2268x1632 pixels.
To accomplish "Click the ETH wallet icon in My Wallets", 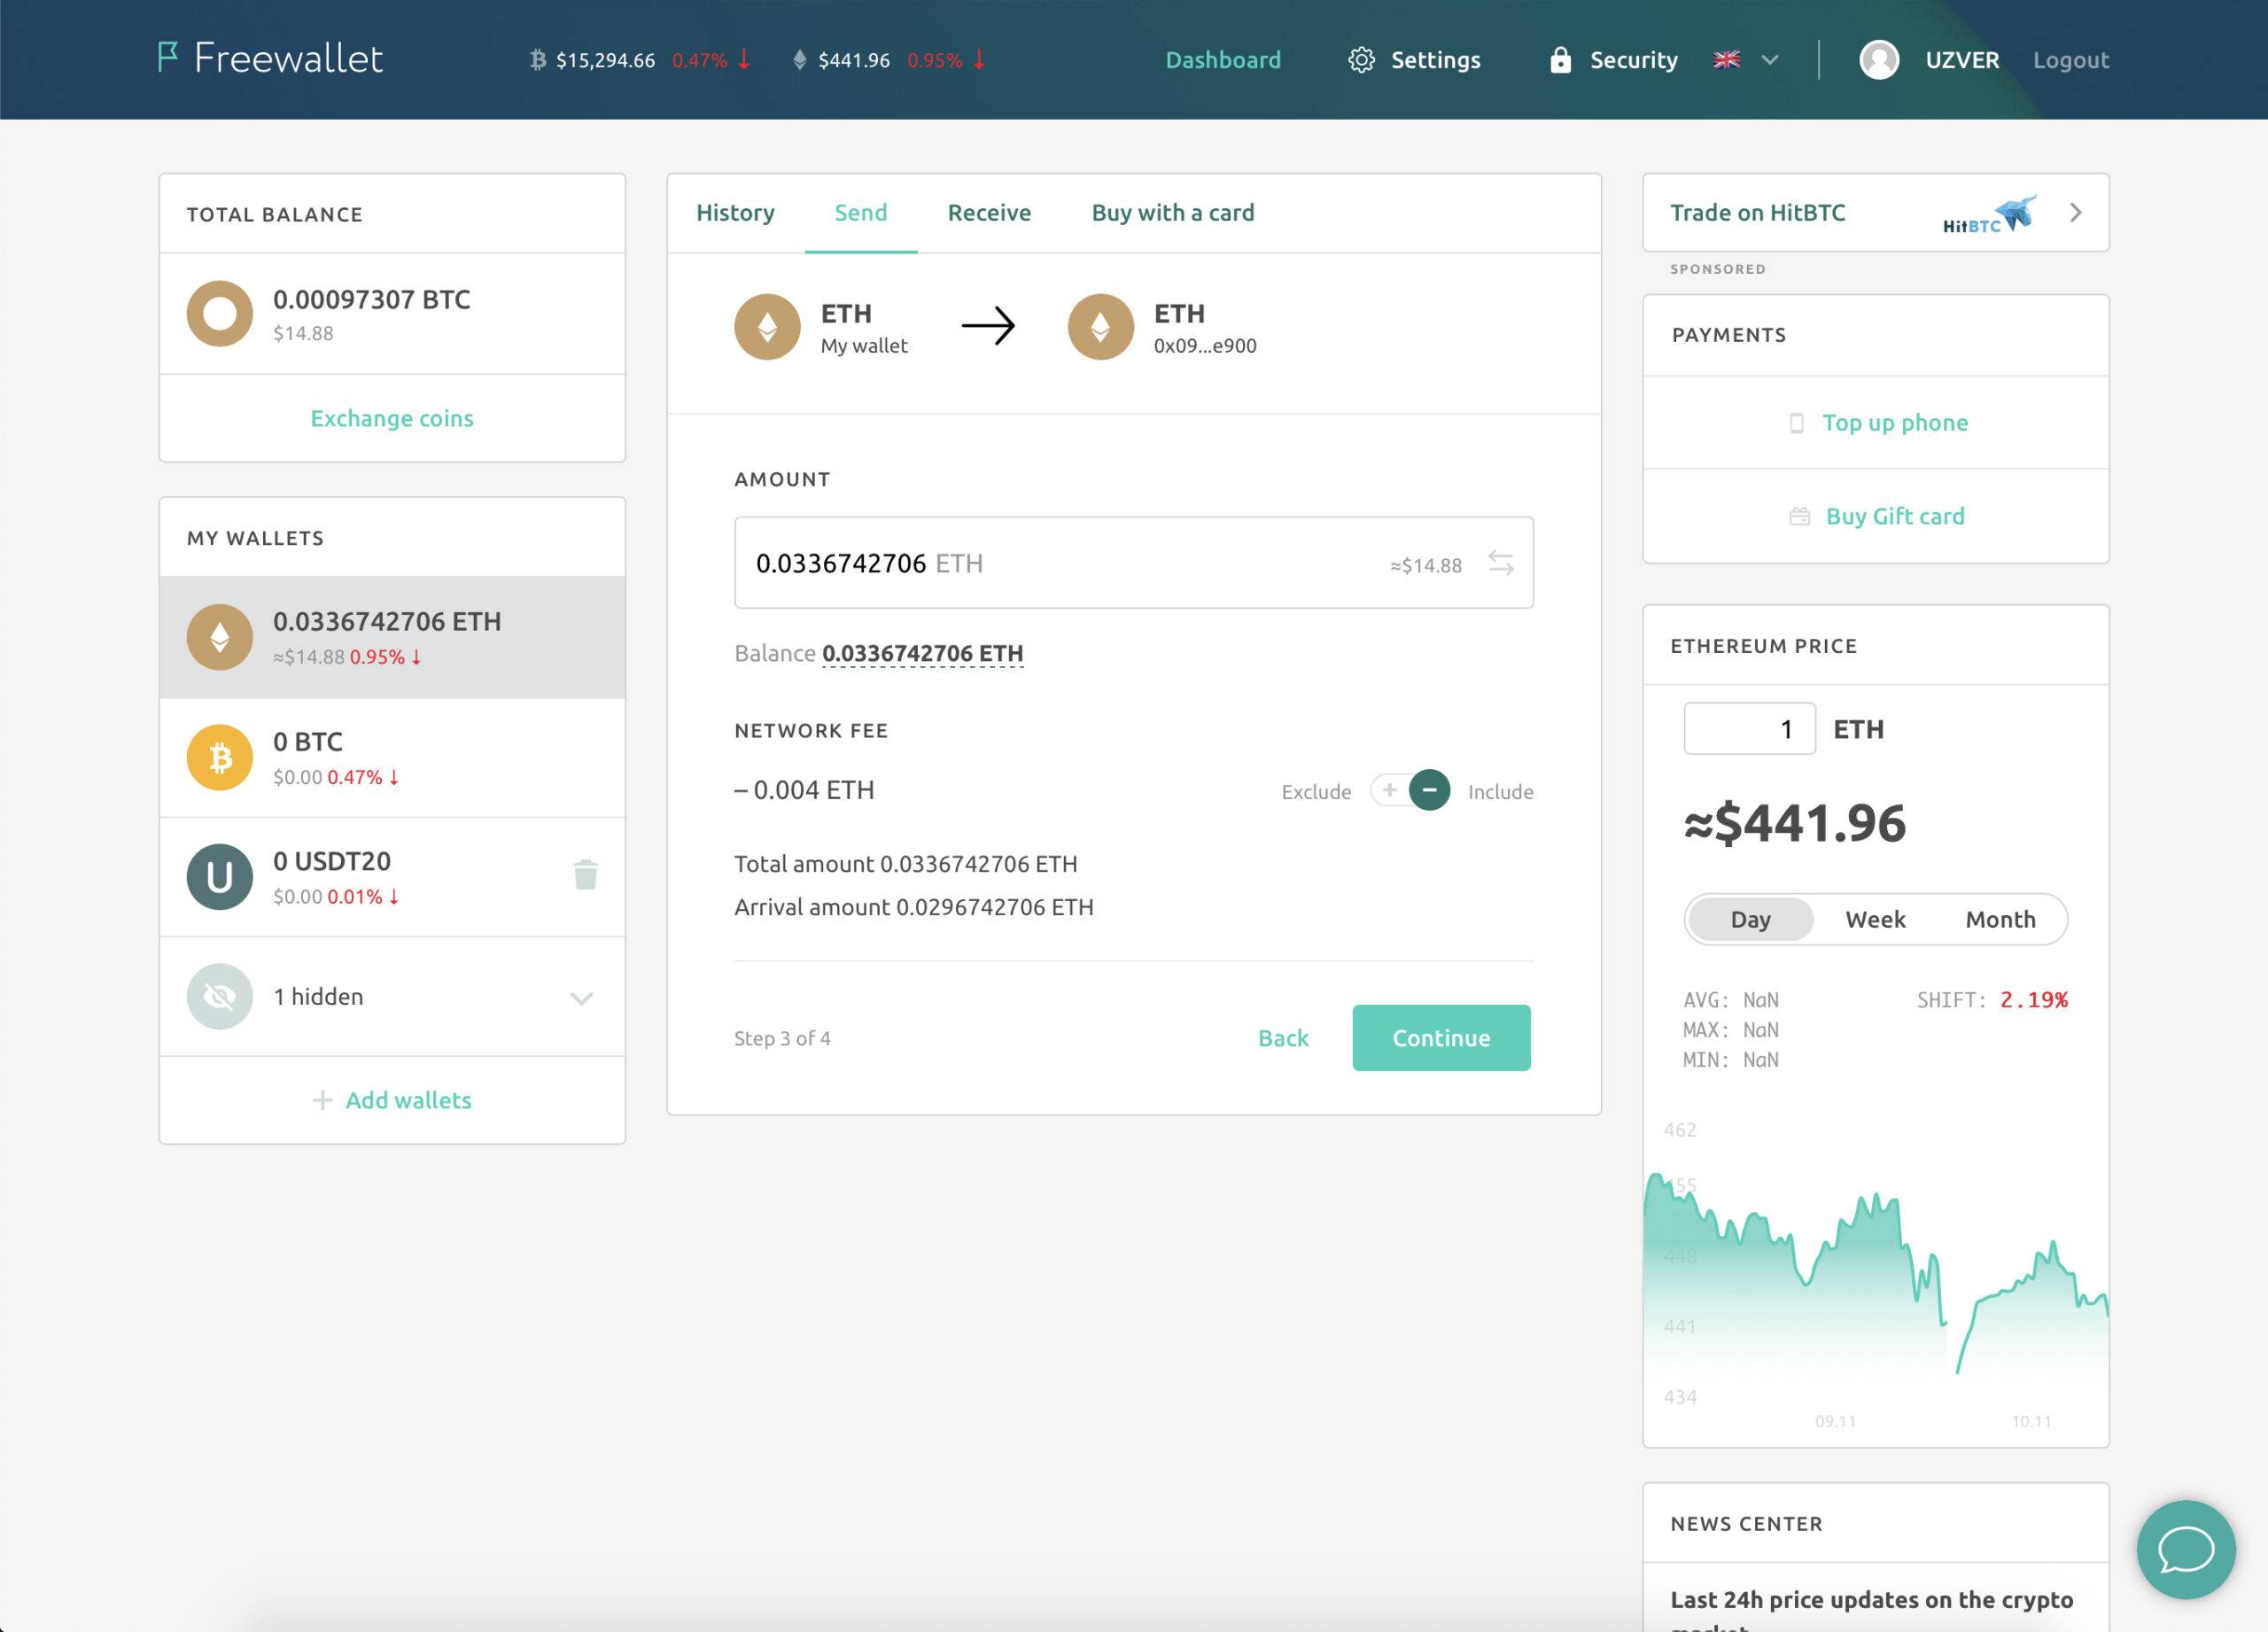I will pyautogui.click(x=218, y=635).
